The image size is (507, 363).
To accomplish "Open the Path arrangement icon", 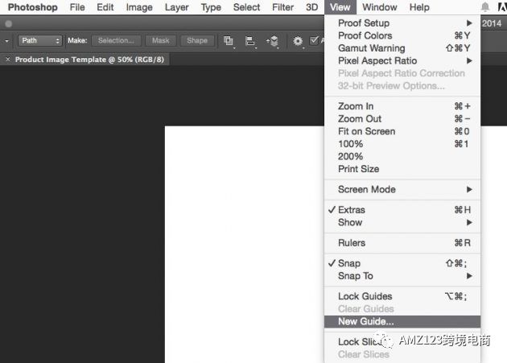I will pyautogui.click(x=273, y=40).
